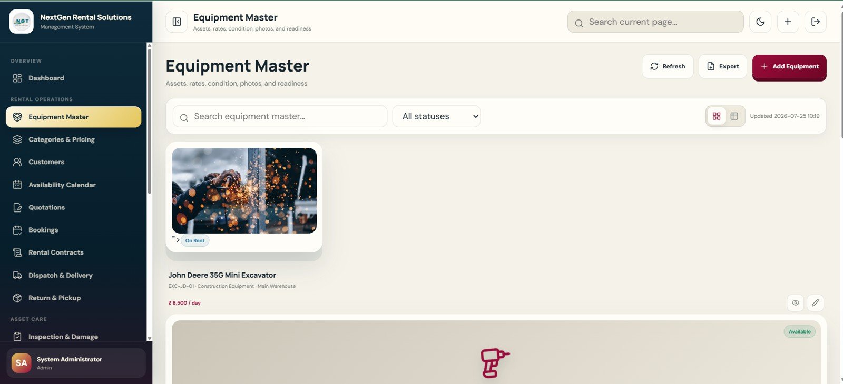The width and height of the screenshot is (843, 384).
Task: Click the Rental Contracts scroll icon
Action: [x=17, y=252]
